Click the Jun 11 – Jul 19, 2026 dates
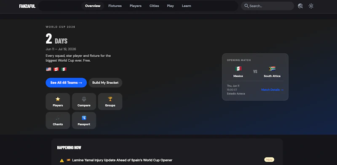Viewport: 337px width, 165px height. pyautogui.click(x=61, y=49)
